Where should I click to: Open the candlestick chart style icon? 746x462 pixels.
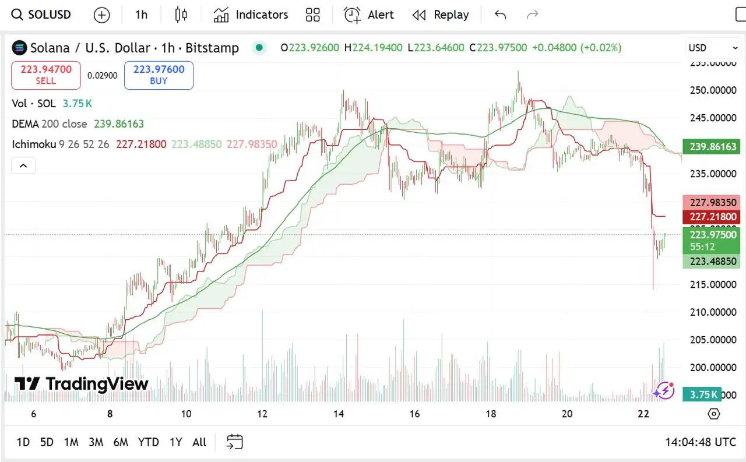pyautogui.click(x=181, y=15)
